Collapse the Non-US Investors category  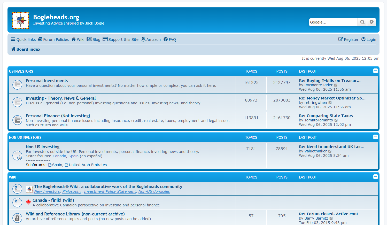376,137
